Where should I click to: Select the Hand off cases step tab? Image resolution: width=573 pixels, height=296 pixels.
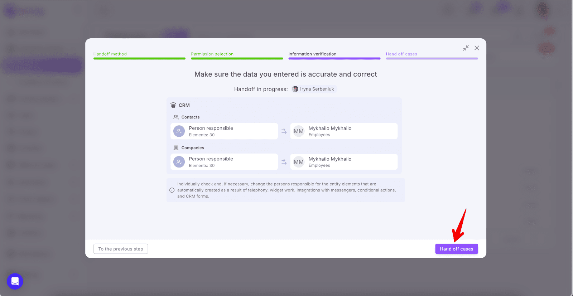tap(432, 55)
